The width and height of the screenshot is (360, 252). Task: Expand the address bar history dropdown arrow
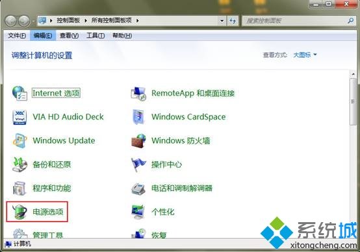point(222,21)
